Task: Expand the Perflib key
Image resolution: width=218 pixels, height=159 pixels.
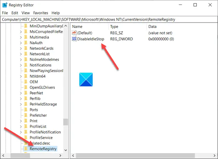Action: point(21,98)
